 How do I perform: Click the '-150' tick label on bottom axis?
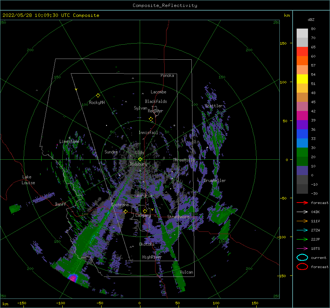[22, 303]
